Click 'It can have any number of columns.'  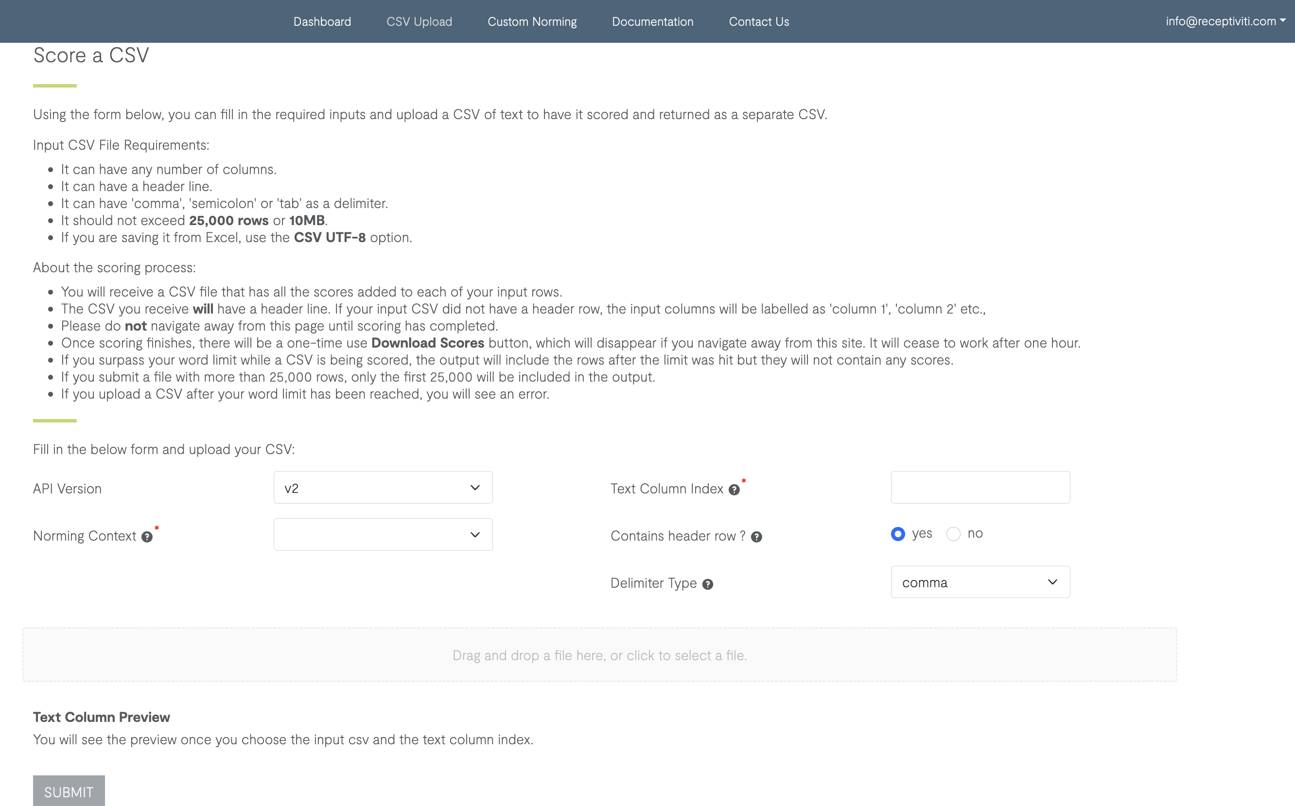(168, 169)
